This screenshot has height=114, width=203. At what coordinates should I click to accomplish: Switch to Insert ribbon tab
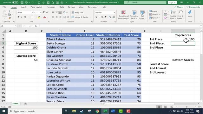coord(23,7)
